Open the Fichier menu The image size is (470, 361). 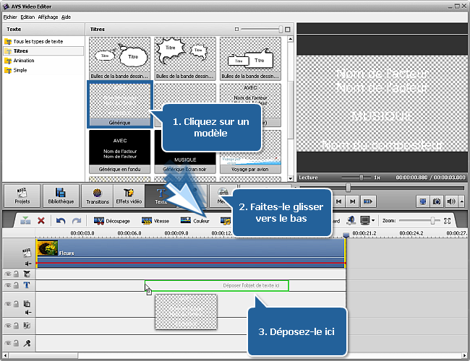coord(9,16)
